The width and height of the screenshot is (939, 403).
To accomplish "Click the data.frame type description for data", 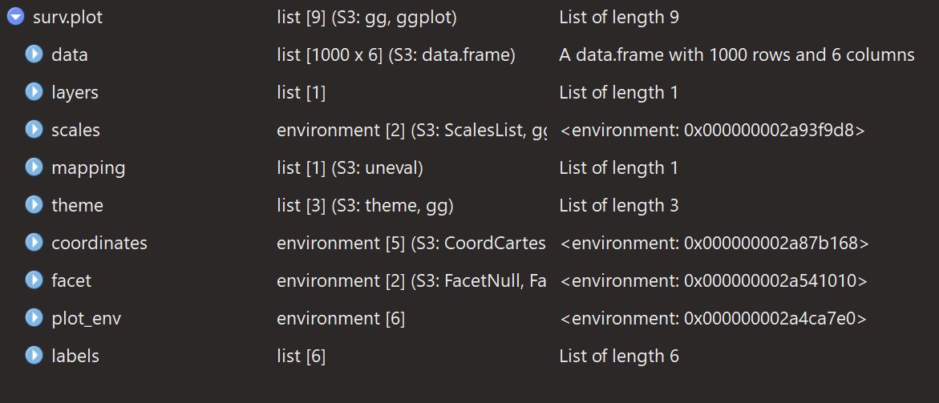I will [x=395, y=55].
